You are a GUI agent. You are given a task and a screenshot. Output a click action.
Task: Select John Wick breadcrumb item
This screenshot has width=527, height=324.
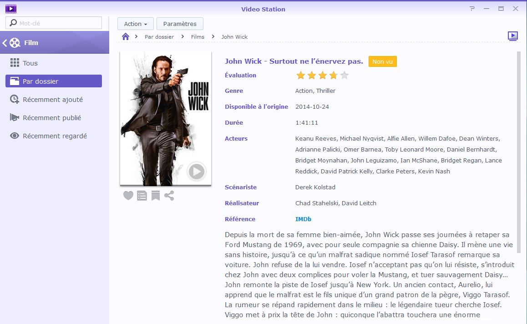(x=234, y=37)
